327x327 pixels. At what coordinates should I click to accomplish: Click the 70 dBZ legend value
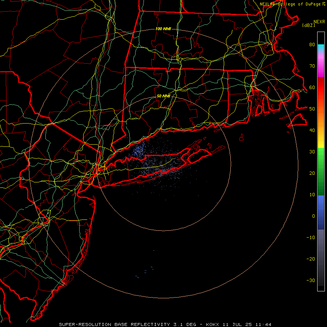[312, 66]
